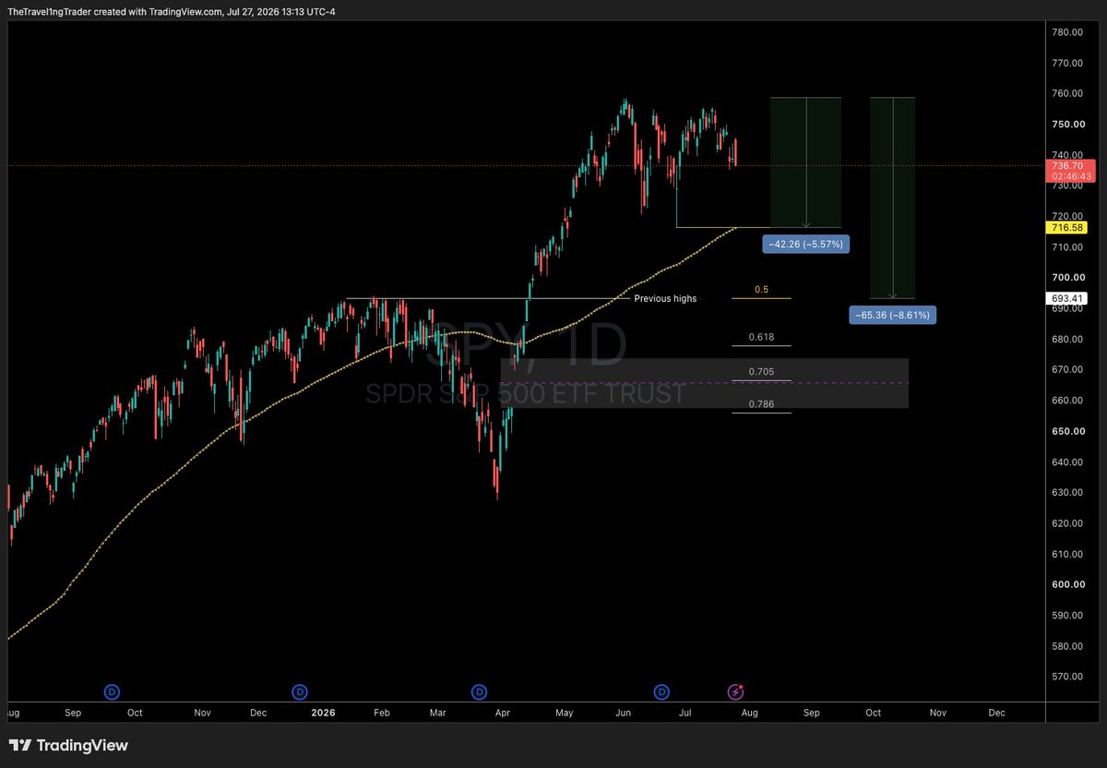This screenshot has width=1107, height=768.
Task: Click the May label on time axis
Action: (x=565, y=713)
